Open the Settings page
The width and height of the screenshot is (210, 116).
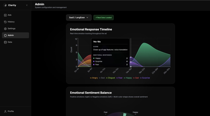(15, 28)
